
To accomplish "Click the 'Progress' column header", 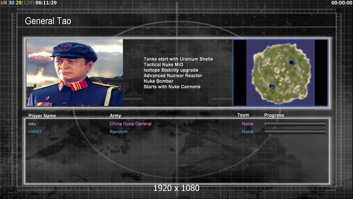I will click(x=274, y=115).
